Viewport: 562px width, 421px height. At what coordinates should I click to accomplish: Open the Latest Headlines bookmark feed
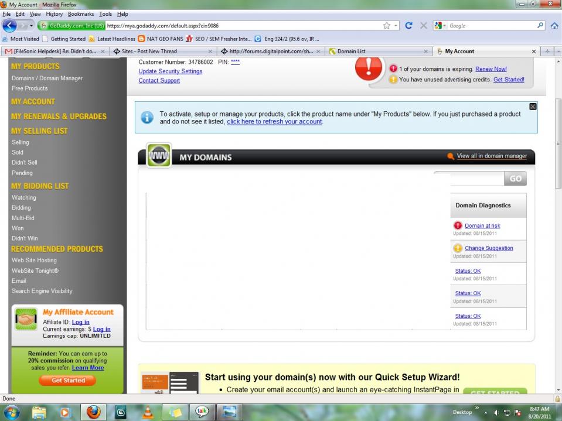click(x=112, y=39)
